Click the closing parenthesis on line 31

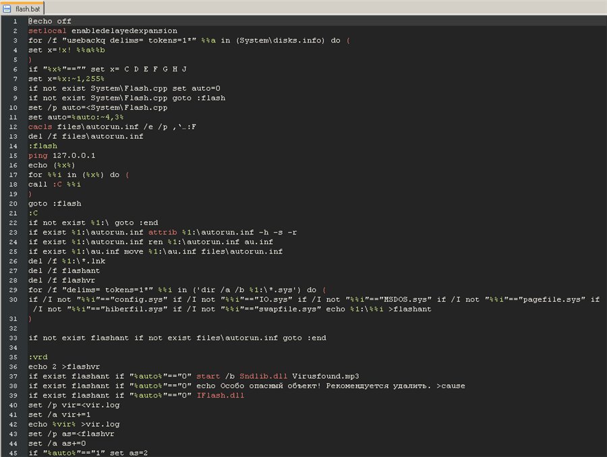30,319
